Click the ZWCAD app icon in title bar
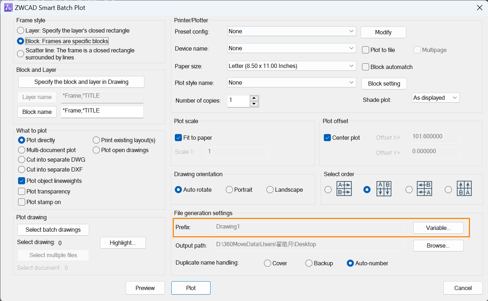488x301 pixels. click(8, 7)
